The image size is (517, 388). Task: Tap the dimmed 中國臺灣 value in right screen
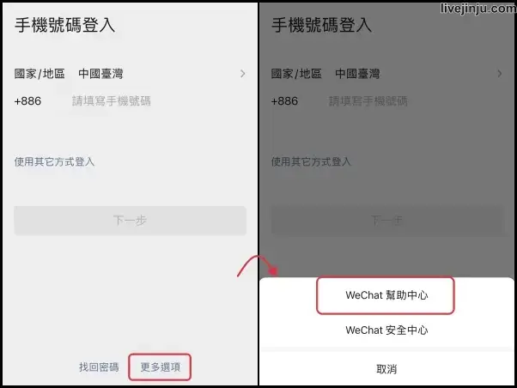click(357, 74)
